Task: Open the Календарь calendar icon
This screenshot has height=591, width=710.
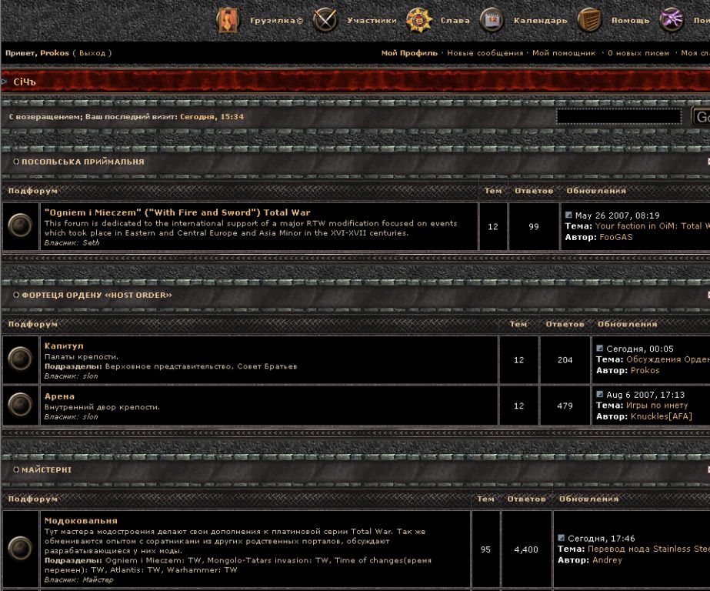Action: click(492, 20)
